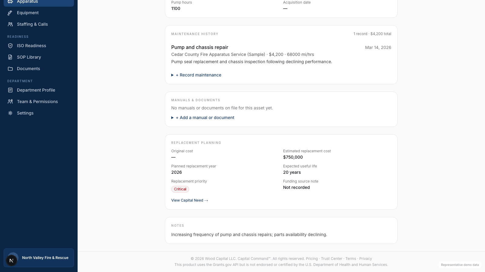This screenshot has width=485, height=272.
Task: Click the Critical priority badge
Action: 180,189
